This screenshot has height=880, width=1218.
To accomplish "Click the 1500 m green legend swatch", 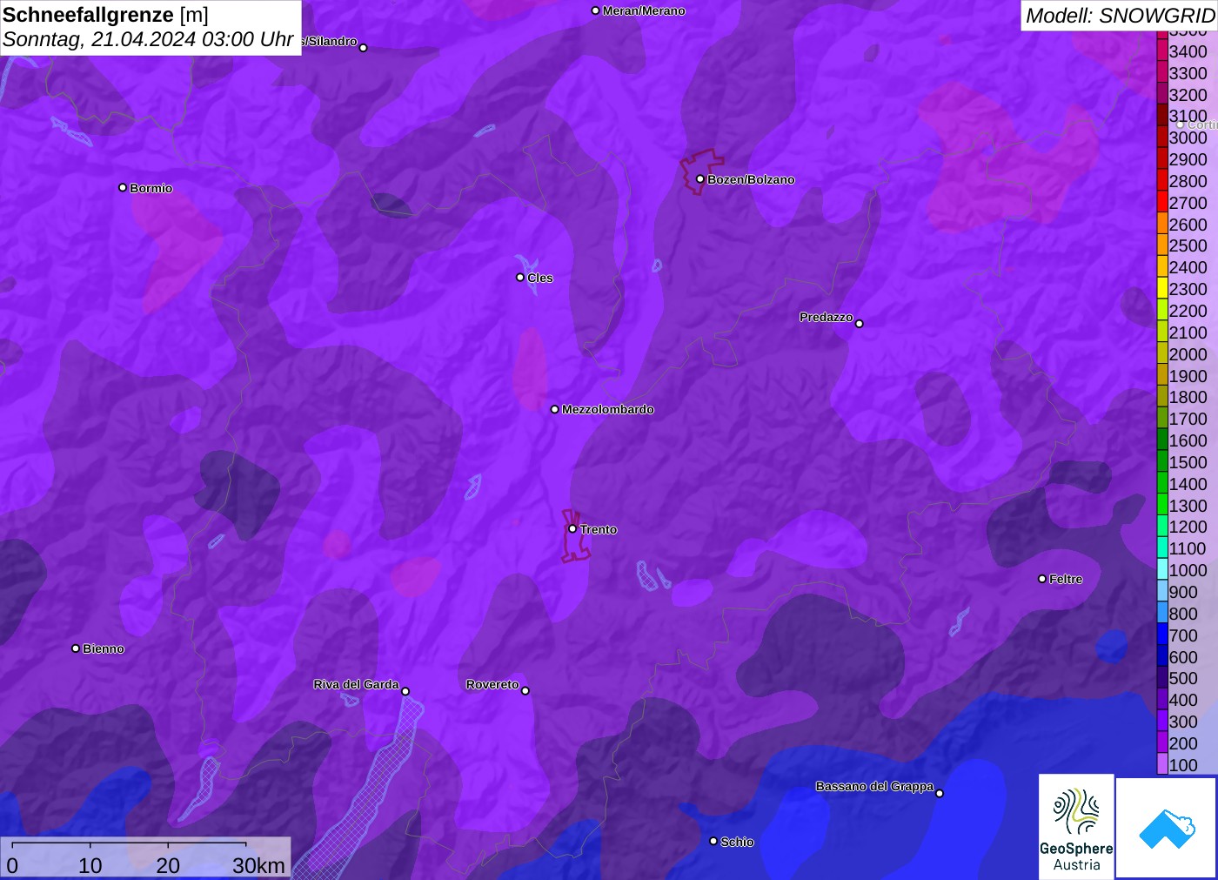I will [1162, 462].
